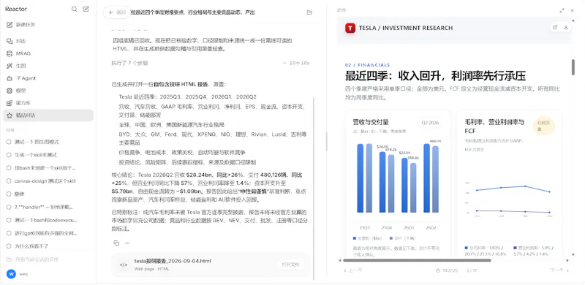Go back using the 返回 button

tap(117, 12)
